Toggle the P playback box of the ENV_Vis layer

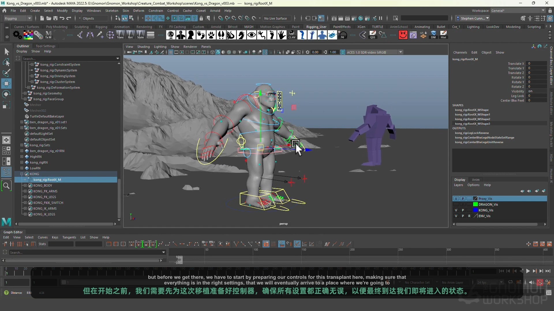(463, 216)
